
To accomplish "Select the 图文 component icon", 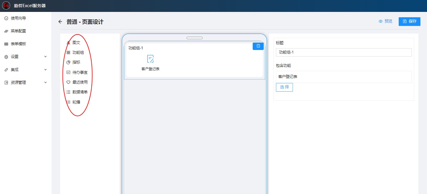I will click(69, 43).
